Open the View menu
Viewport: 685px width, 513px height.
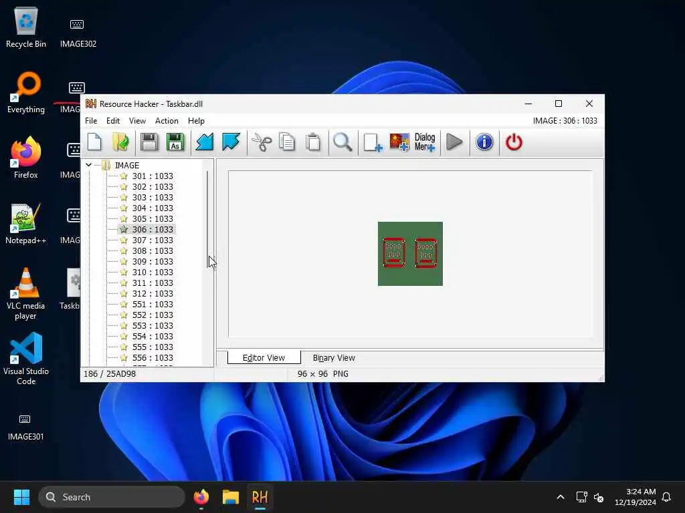[137, 121]
